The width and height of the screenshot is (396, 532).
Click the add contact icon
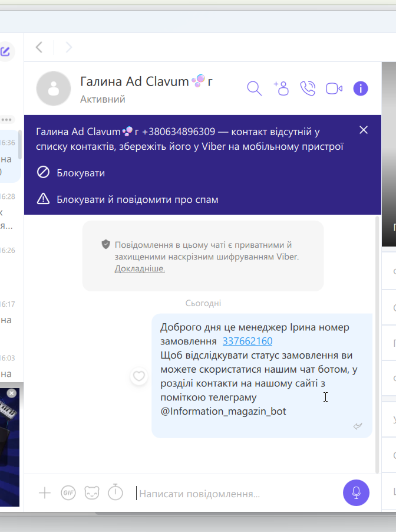(281, 88)
